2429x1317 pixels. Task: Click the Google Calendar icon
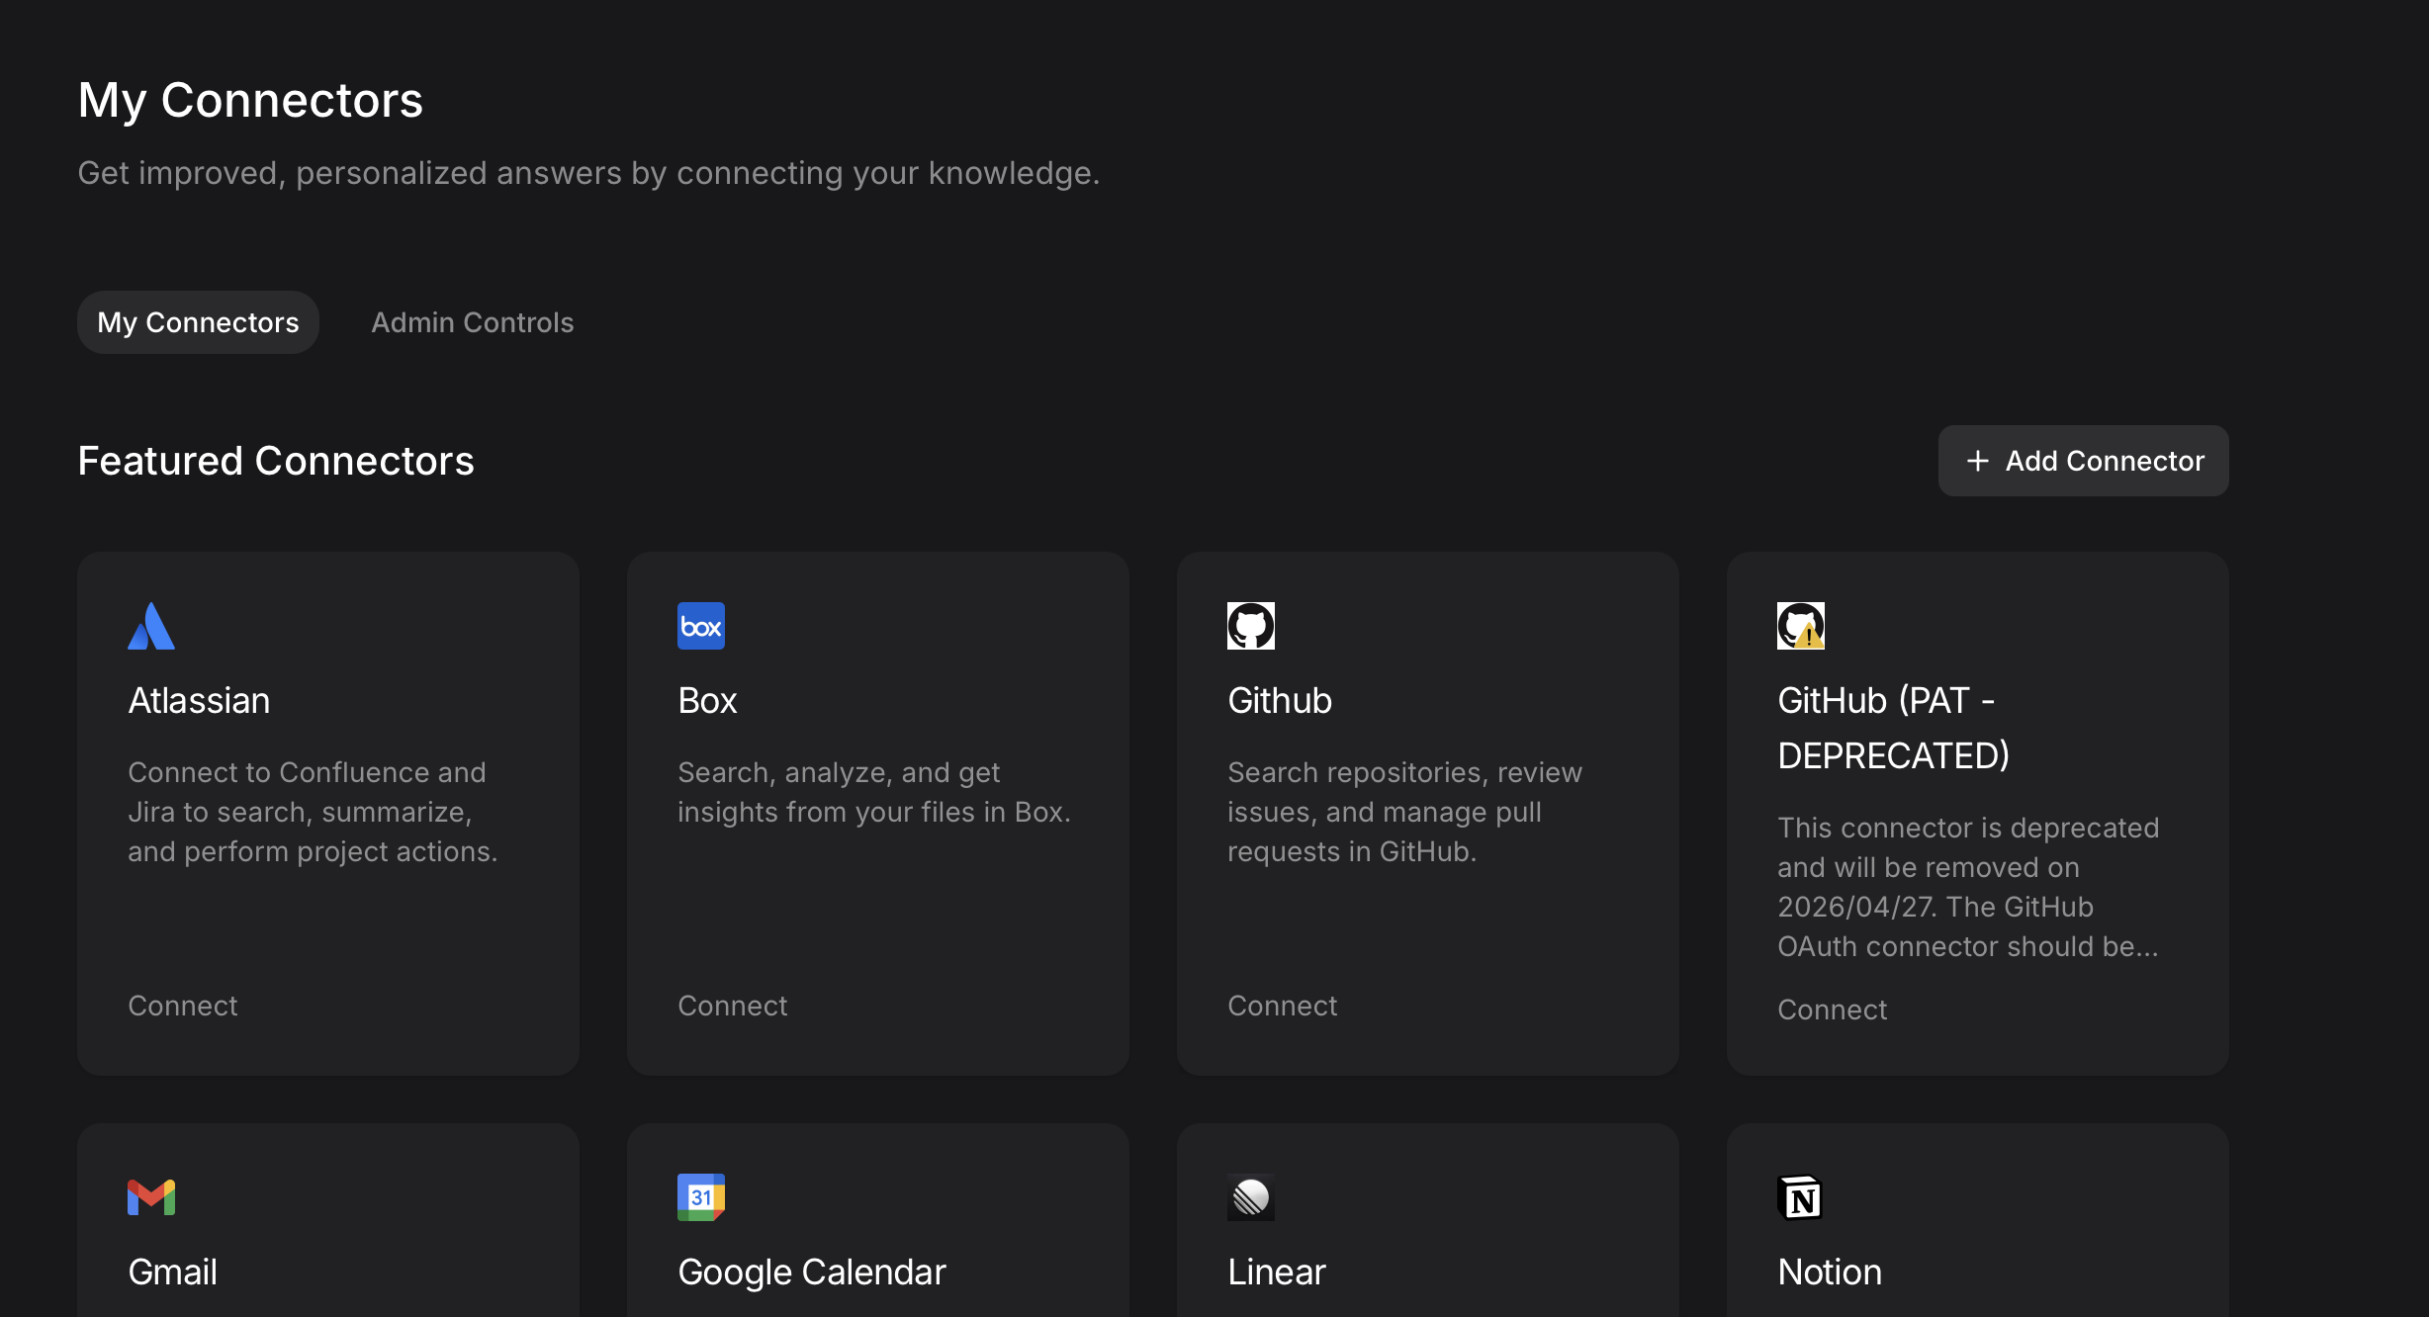[x=701, y=1197]
